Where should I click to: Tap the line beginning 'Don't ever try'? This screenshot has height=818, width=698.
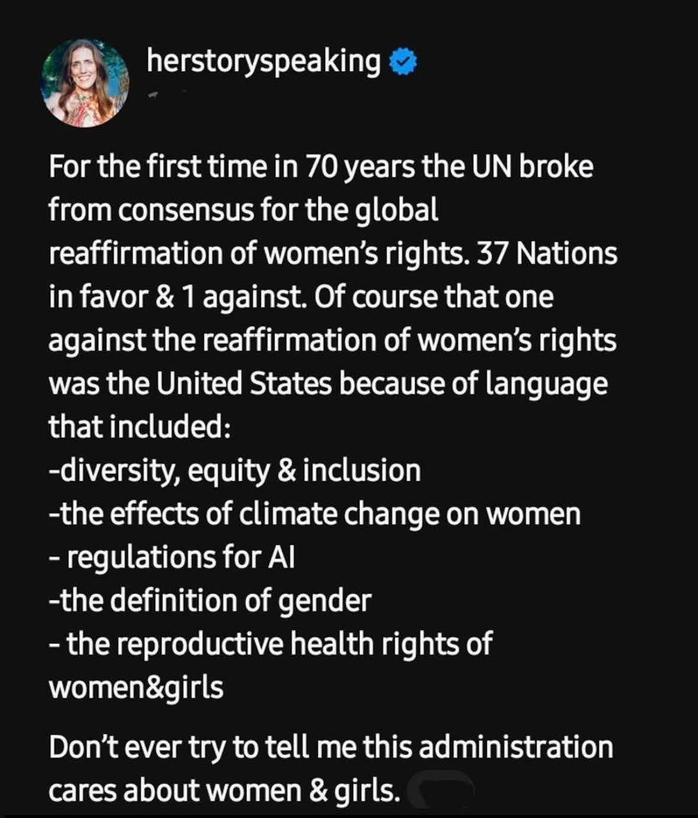(x=330, y=747)
